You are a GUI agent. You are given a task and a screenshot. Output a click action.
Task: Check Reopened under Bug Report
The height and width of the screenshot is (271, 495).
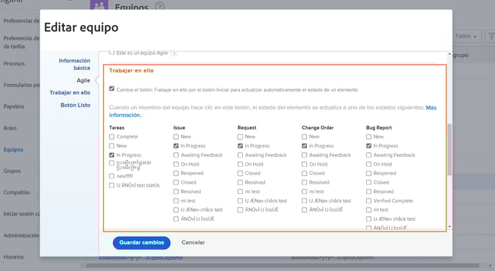click(x=369, y=173)
